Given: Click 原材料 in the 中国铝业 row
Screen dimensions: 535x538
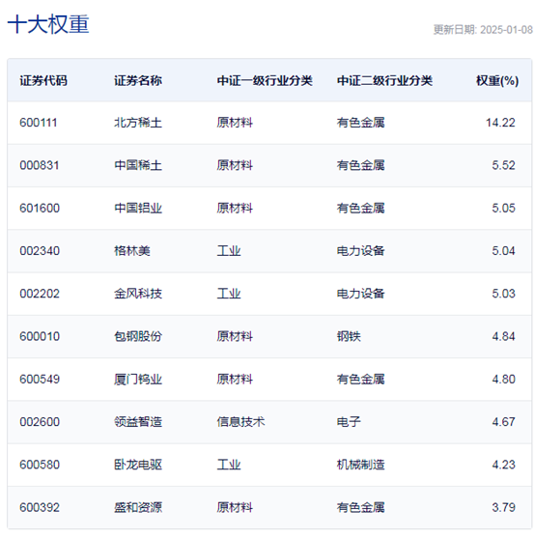Looking at the screenshot, I should 235,209.
